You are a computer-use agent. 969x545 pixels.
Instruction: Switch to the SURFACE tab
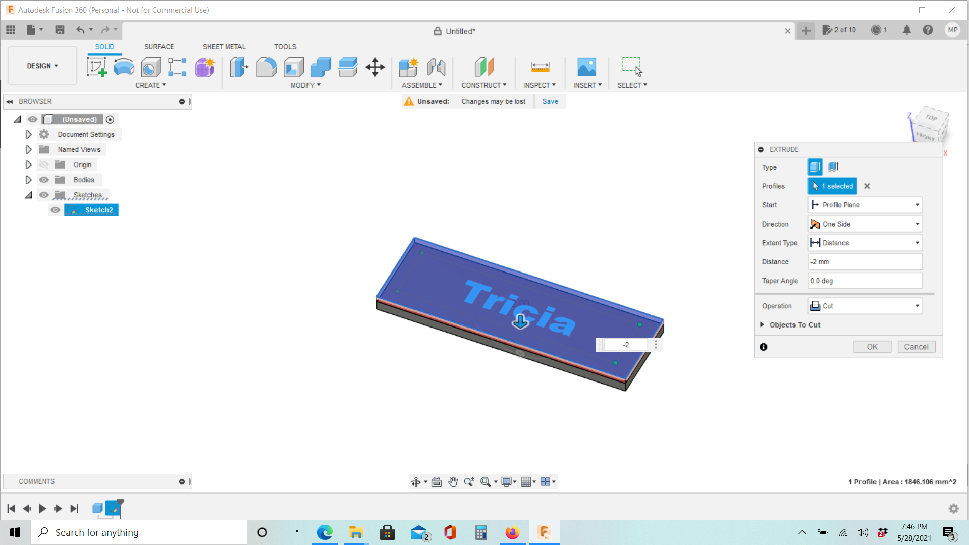[x=159, y=46]
